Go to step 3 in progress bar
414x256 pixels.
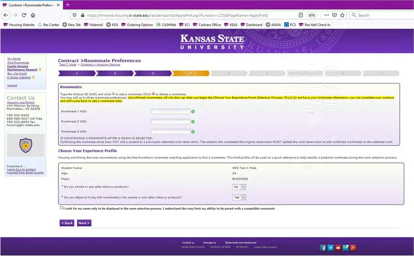pyautogui.click(x=153, y=73)
